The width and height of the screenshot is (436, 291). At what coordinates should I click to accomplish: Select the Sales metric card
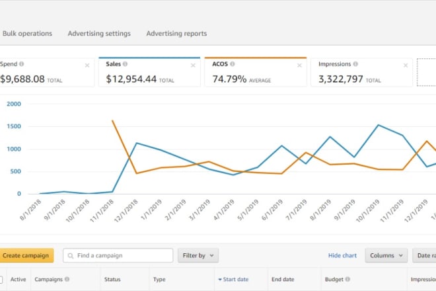149,72
